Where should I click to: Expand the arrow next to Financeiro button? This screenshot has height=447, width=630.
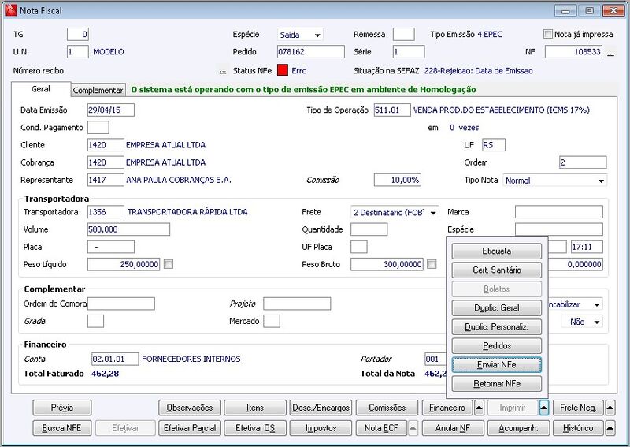coord(479,408)
